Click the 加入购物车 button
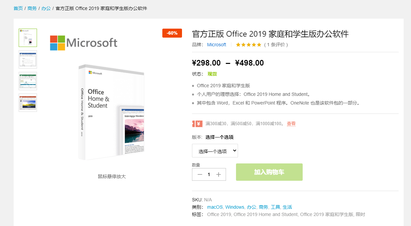Viewport: 411px width, 226px height. [269, 172]
